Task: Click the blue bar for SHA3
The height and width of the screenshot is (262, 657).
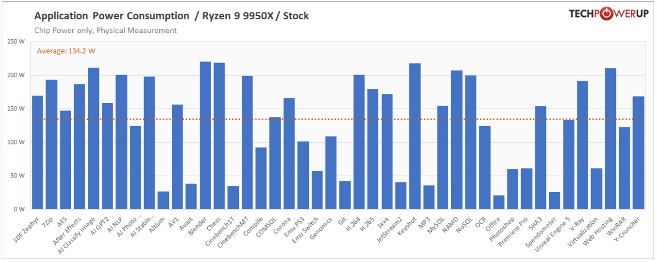Action: (x=541, y=158)
